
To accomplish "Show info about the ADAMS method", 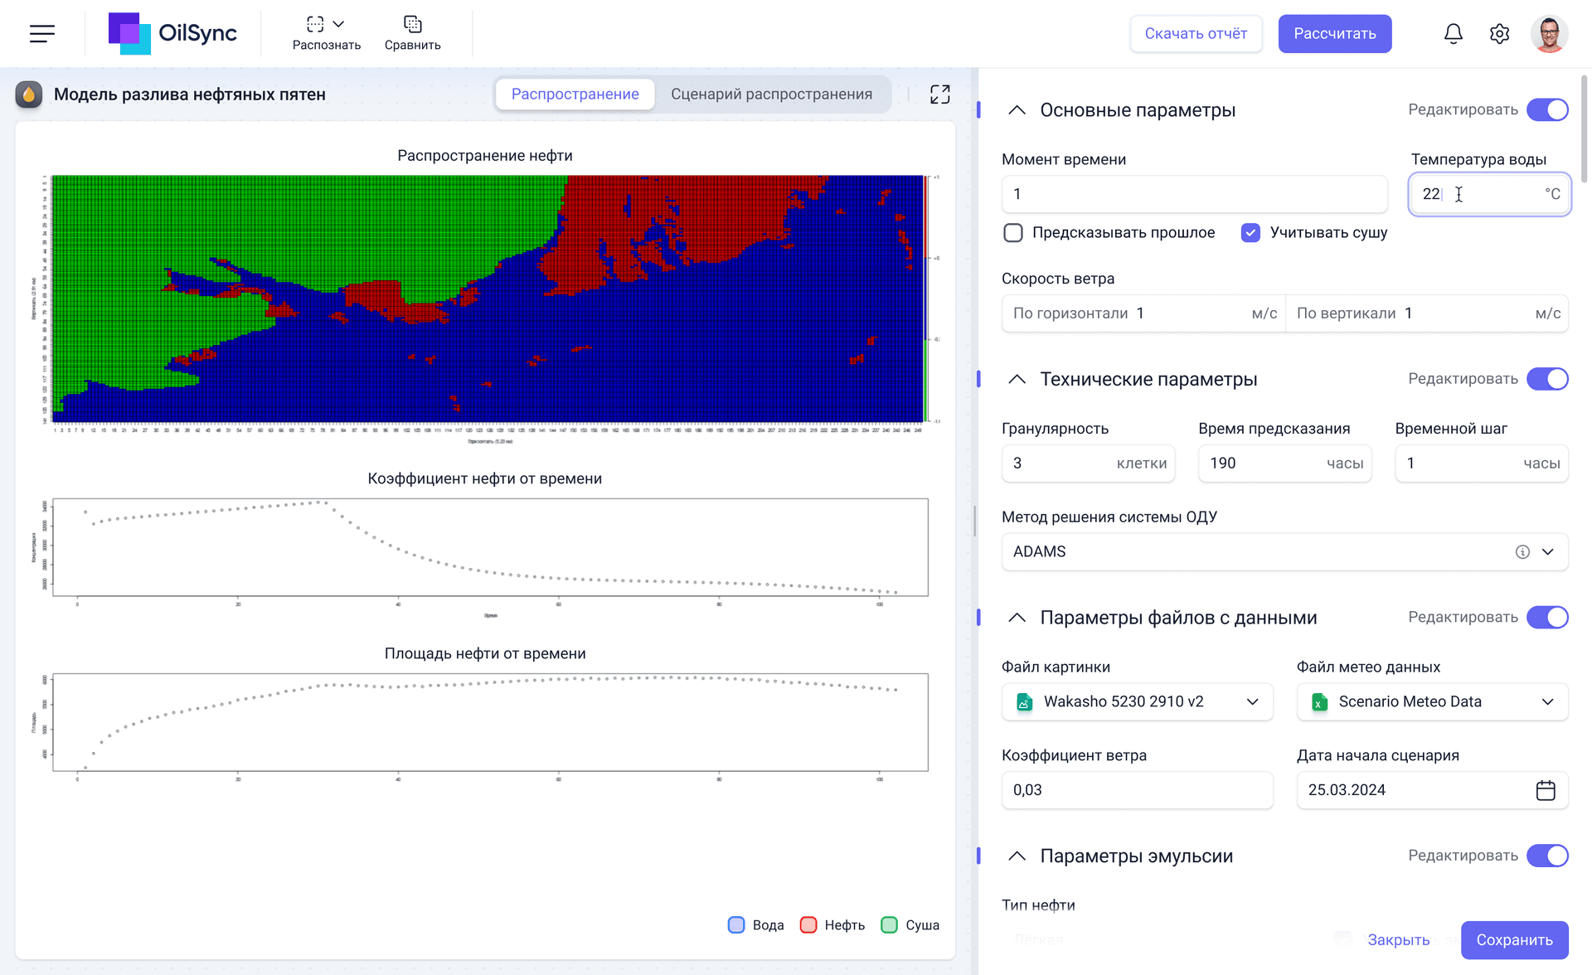I will pos(1522,552).
